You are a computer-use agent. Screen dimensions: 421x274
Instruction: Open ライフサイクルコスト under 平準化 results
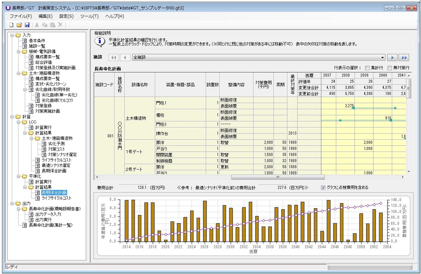point(57,198)
